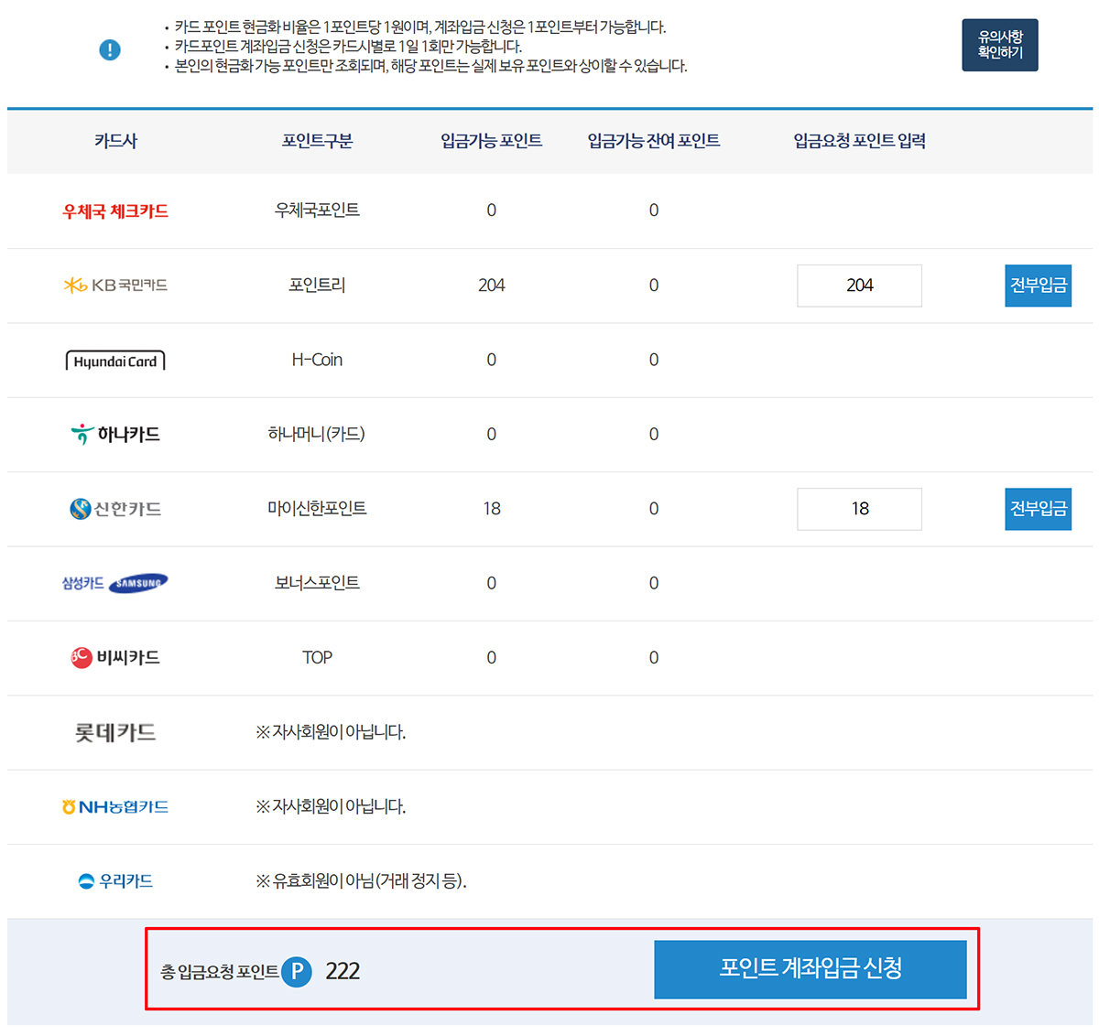
Task: Click the 우체국 체크카드 logo
Action: click(x=115, y=211)
